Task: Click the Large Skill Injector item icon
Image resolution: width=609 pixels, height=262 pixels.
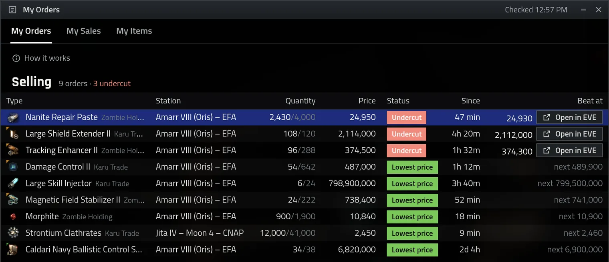Action: point(12,183)
